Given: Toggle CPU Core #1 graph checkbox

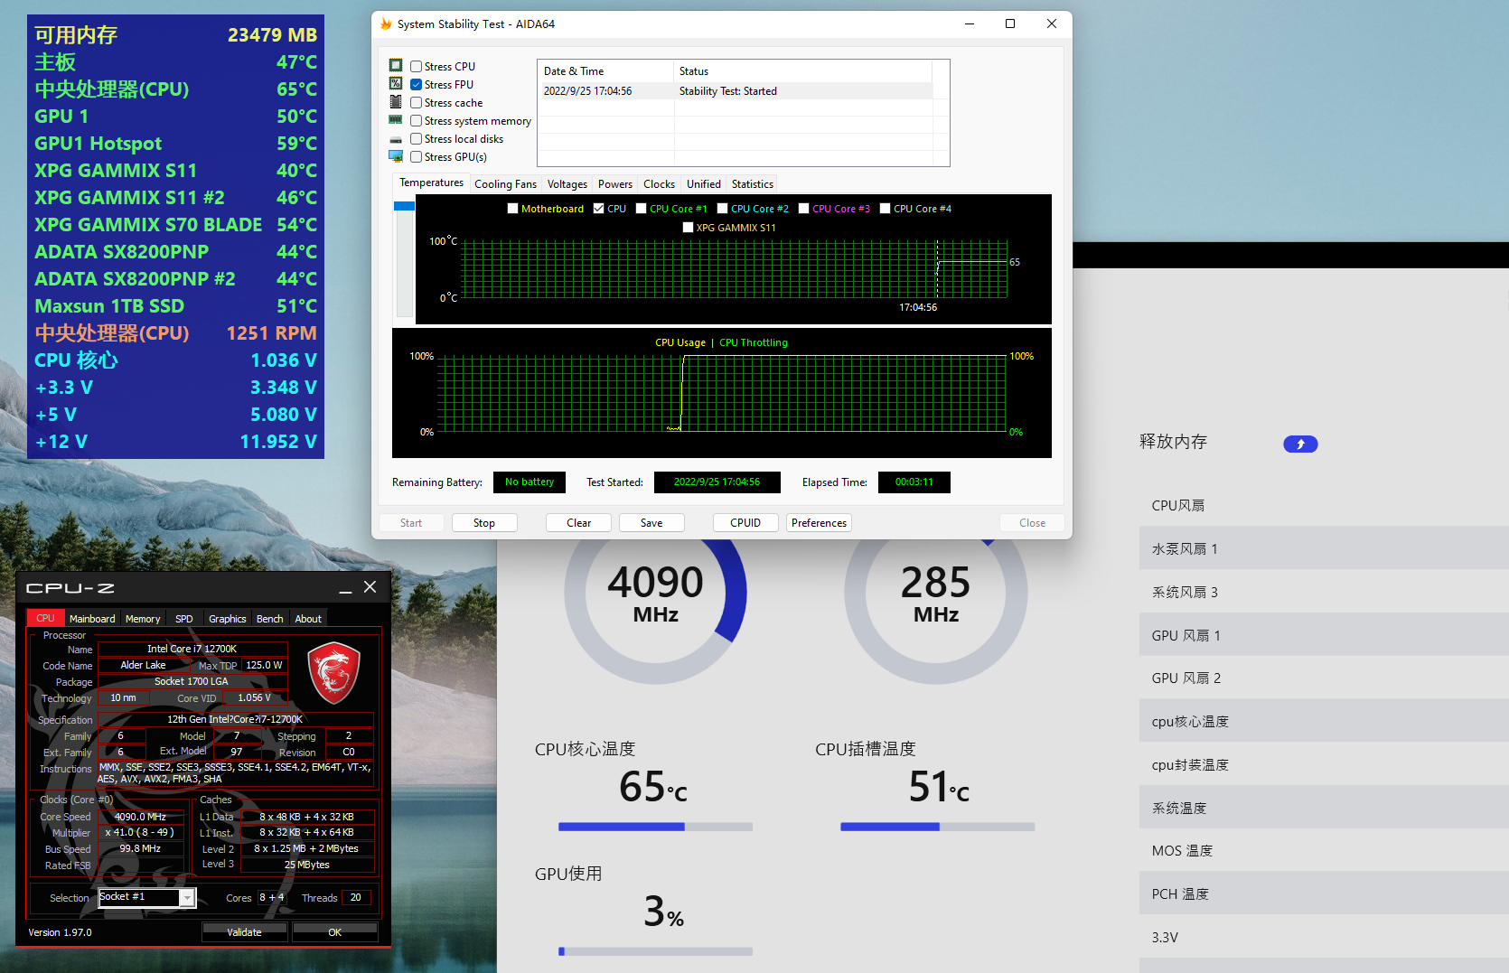Looking at the screenshot, I should 641,209.
